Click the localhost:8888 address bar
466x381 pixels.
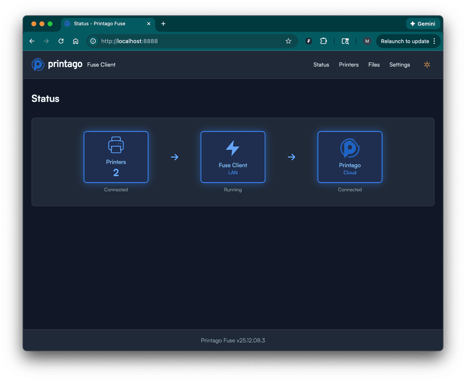(192, 41)
